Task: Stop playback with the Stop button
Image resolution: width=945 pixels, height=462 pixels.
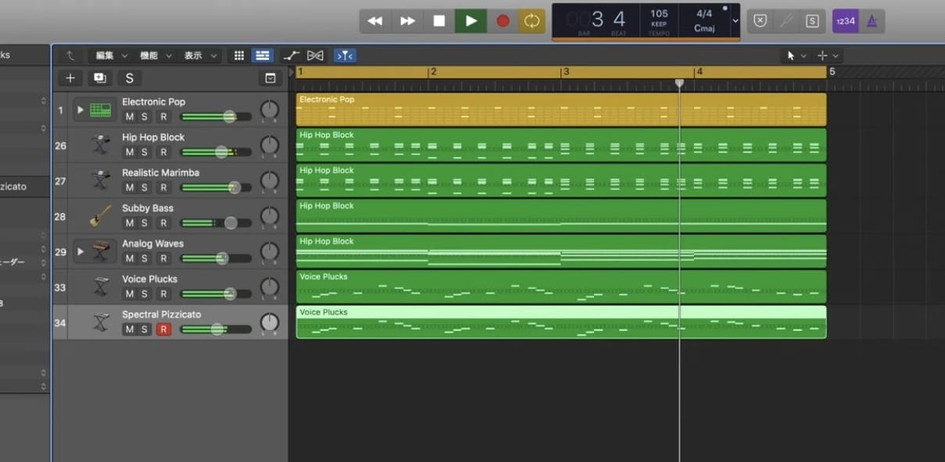Action: tap(439, 21)
